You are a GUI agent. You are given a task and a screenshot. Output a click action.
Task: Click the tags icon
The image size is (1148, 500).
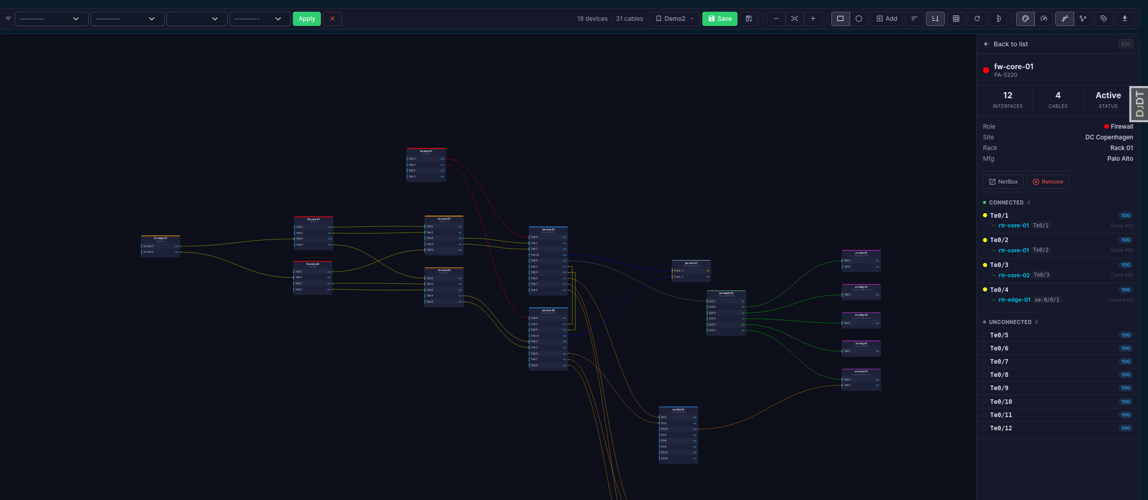[1104, 19]
